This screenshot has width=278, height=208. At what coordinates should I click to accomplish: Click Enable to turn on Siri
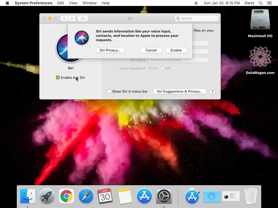(176, 50)
